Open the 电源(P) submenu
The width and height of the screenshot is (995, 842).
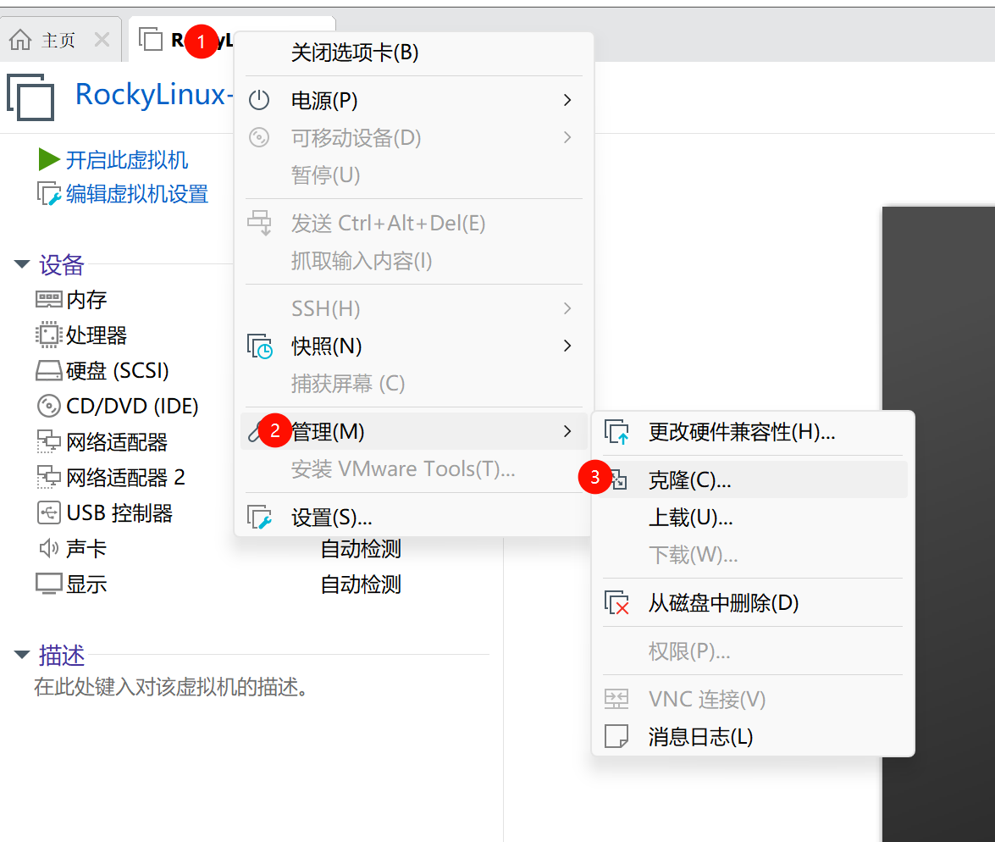[412, 100]
